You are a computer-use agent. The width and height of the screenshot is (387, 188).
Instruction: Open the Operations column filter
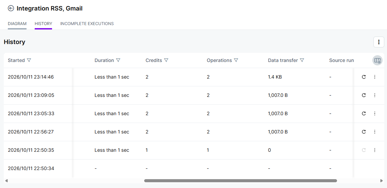[x=236, y=60]
